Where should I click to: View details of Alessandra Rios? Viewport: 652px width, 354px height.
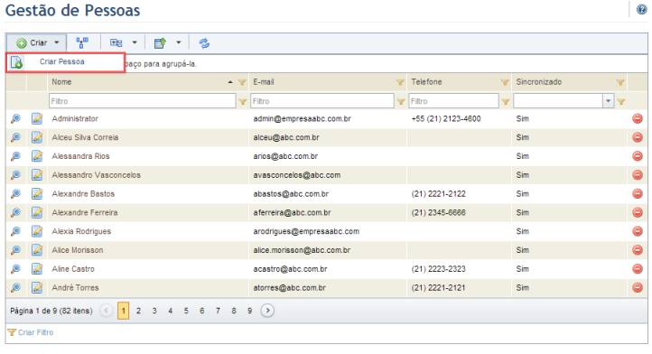pyautogui.click(x=15, y=156)
